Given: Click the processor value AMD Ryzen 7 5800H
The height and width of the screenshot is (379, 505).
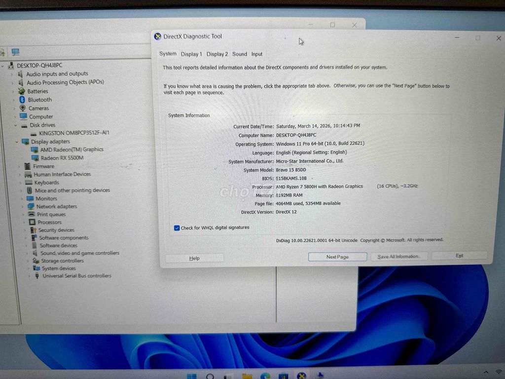Looking at the screenshot, I should [319, 186].
